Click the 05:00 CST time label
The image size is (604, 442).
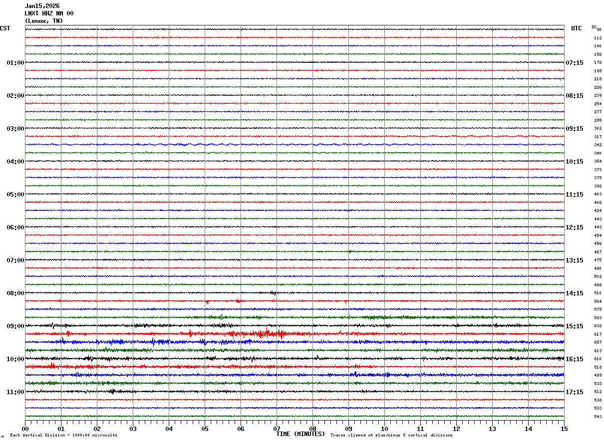pyautogui.click(x=15, y=195)
